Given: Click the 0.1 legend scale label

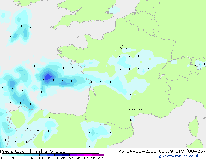Looking at the screenshot, I should click(4, 158).
